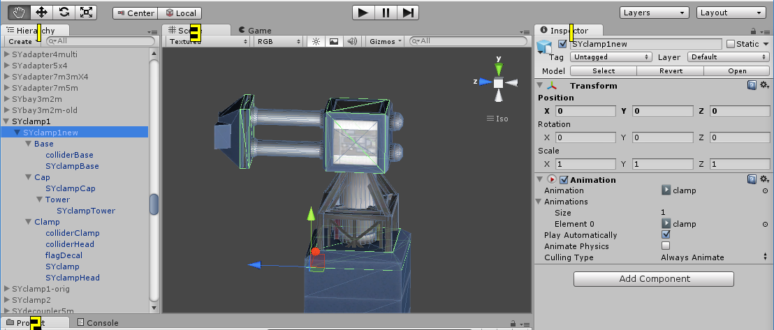Collapse the Clamp group
774x330 pixels.
click(x=29, y=222)
